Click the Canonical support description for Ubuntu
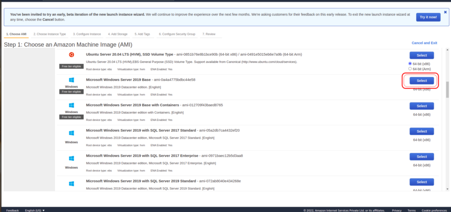This screenshot has height=212, width=451. (x=192, y=61)
